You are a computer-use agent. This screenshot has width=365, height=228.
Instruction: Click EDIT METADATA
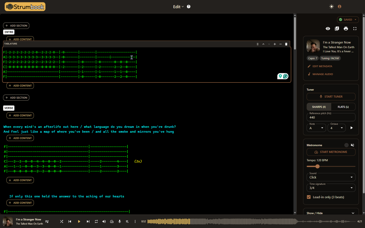pos(320,66)
